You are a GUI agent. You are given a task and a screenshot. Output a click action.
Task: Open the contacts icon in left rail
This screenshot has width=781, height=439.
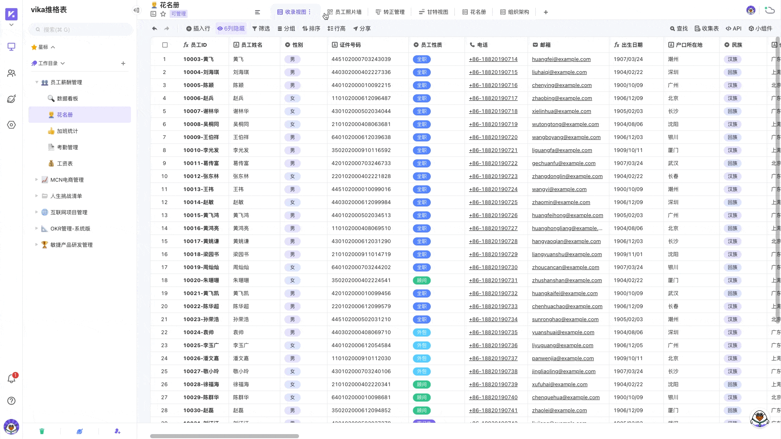[11, 73]
